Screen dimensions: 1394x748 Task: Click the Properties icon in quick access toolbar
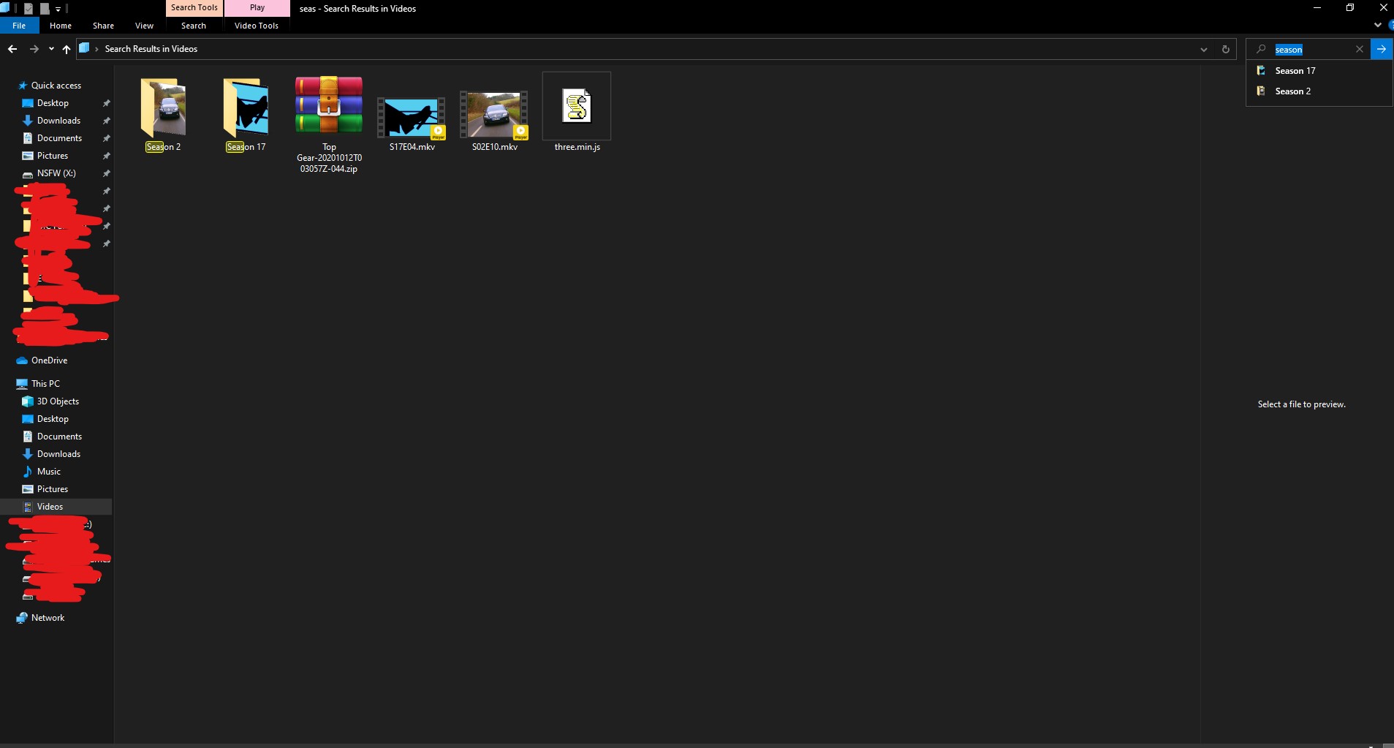pos(29,9)
